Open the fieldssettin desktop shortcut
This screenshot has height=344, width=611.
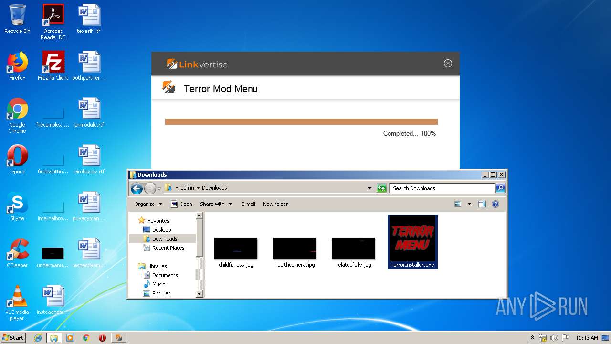(x=53, y=164)
